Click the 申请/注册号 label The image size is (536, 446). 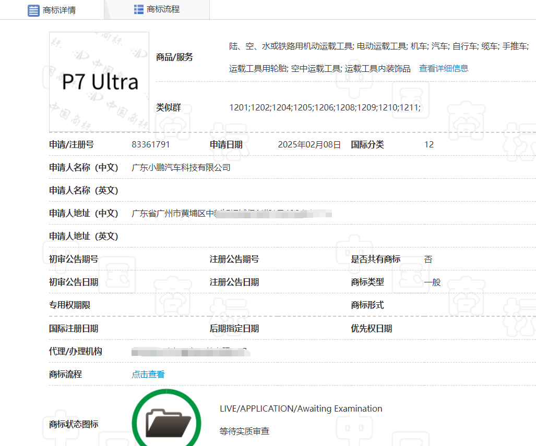tap(72, 145)
